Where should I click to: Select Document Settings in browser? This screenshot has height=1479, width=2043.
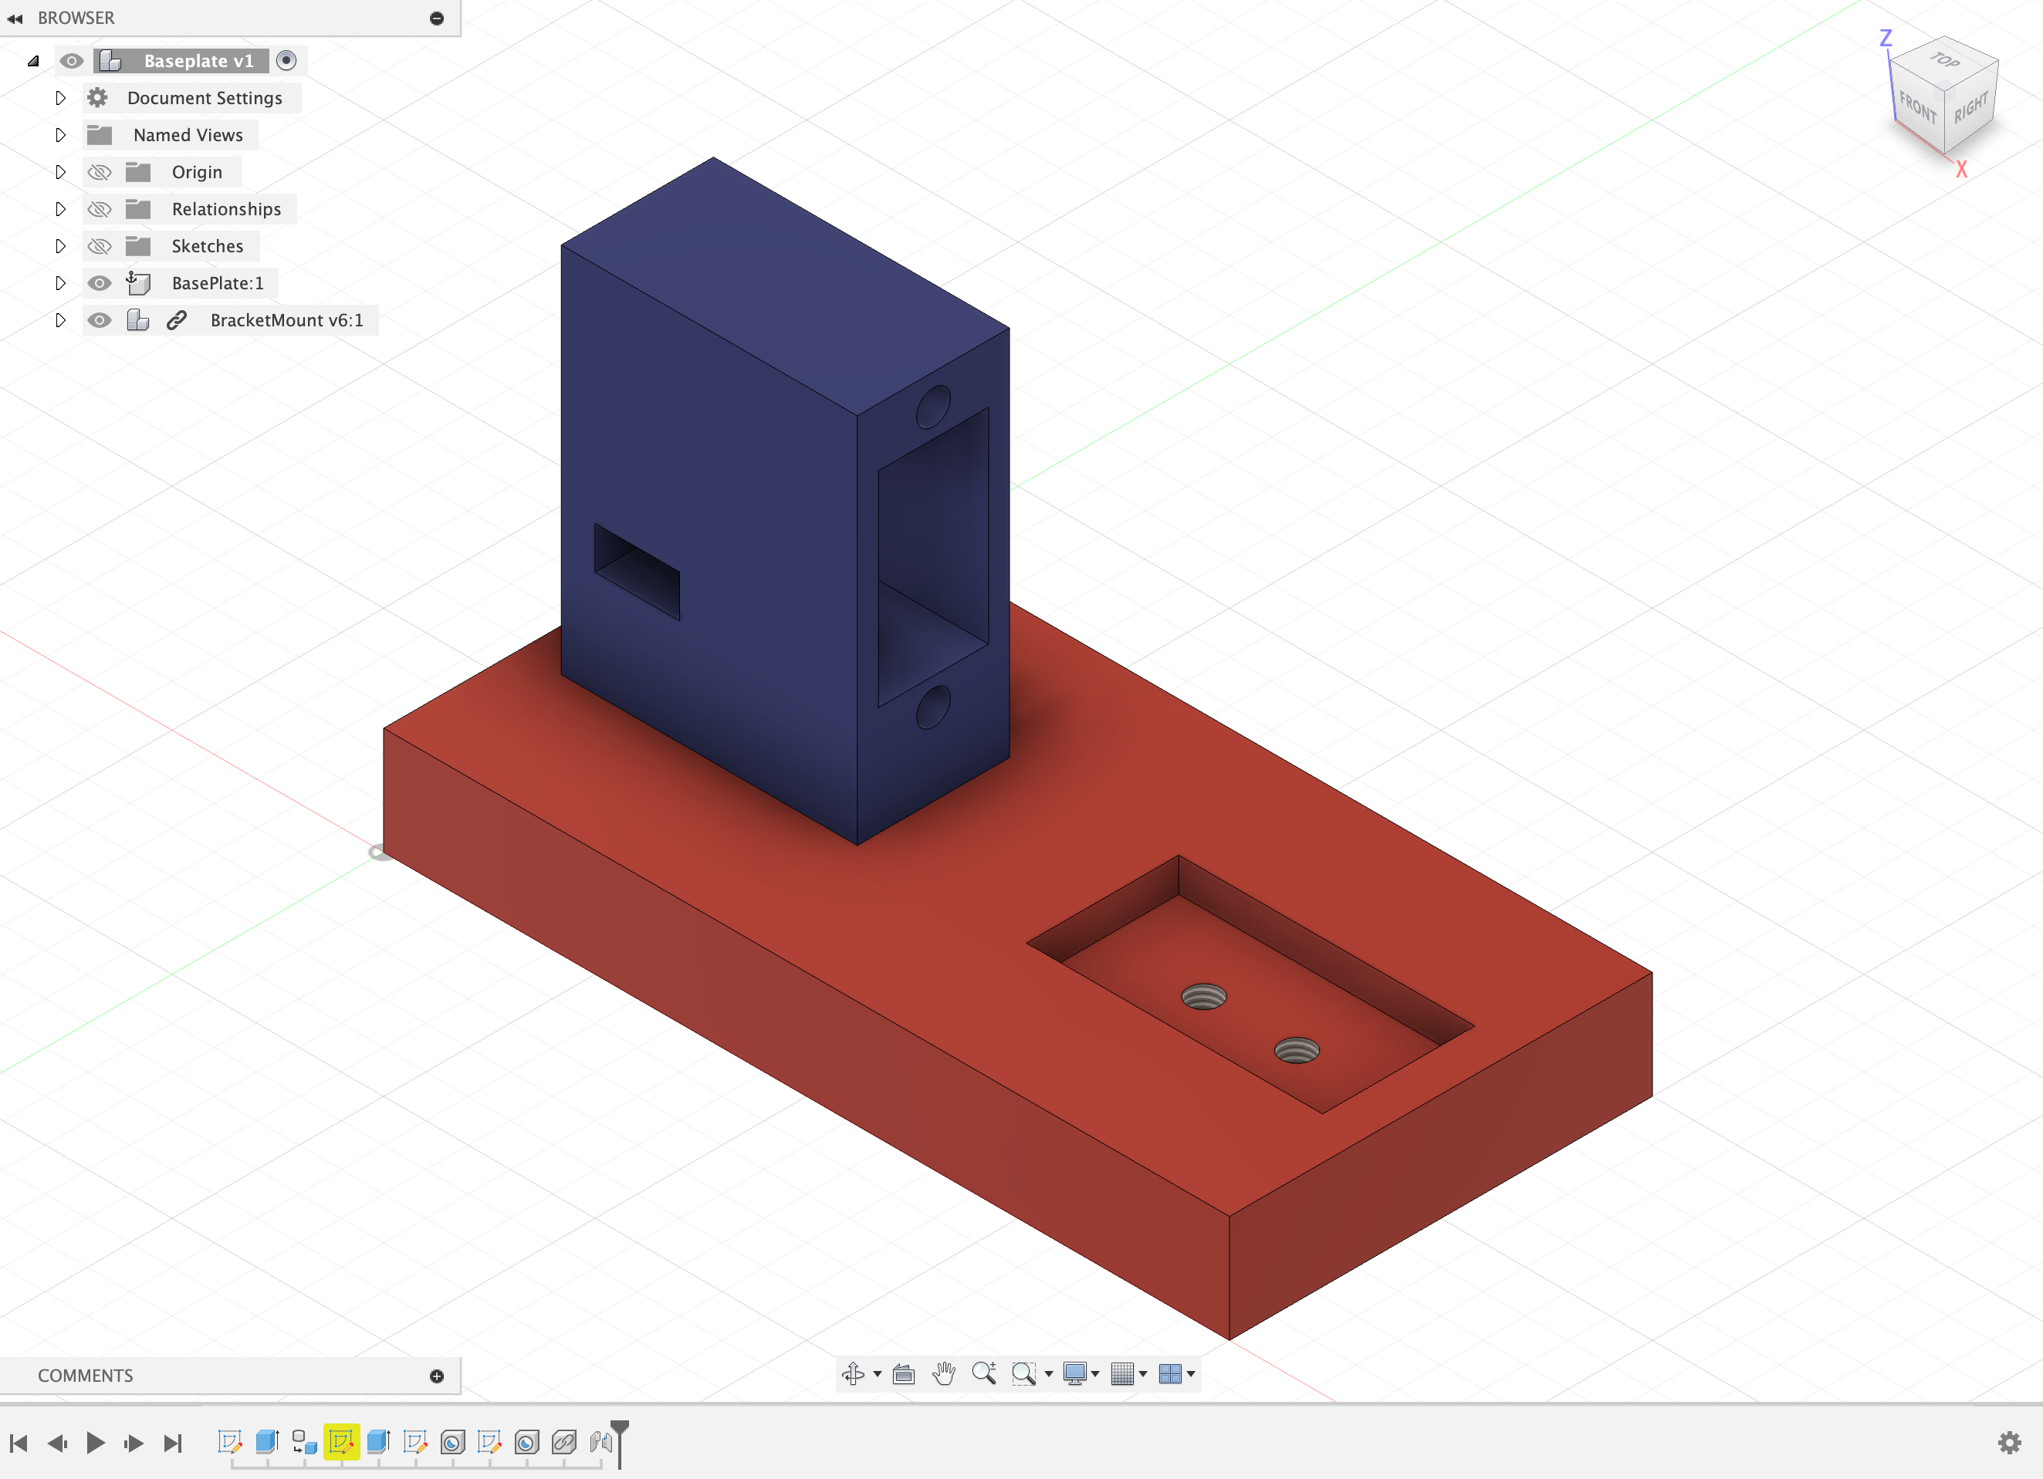[x=205, y=98]
